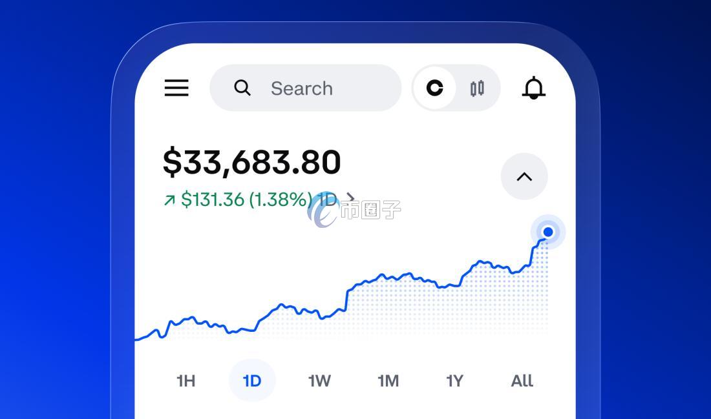
Task: Click the upward chevron circle icon
Action: [524, 176]
